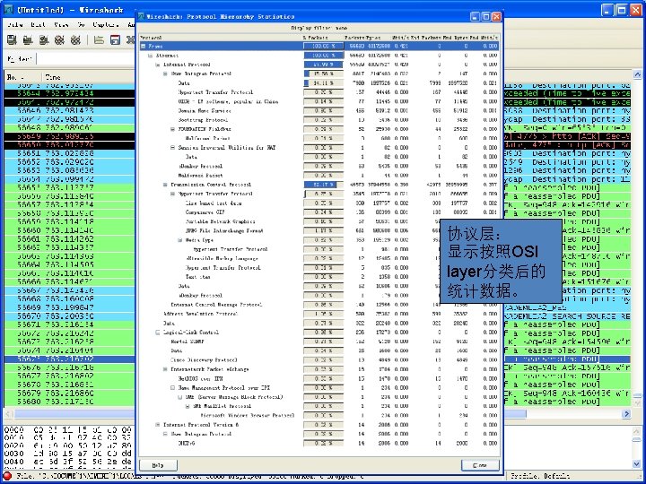The width and height of the screenshot is (646, 484).
Task: Collapse the first User Datagram Protocol node
Action: pos(165,74)
